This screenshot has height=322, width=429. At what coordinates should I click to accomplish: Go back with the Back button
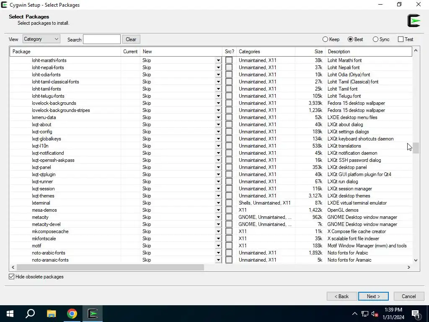(342, 296)
